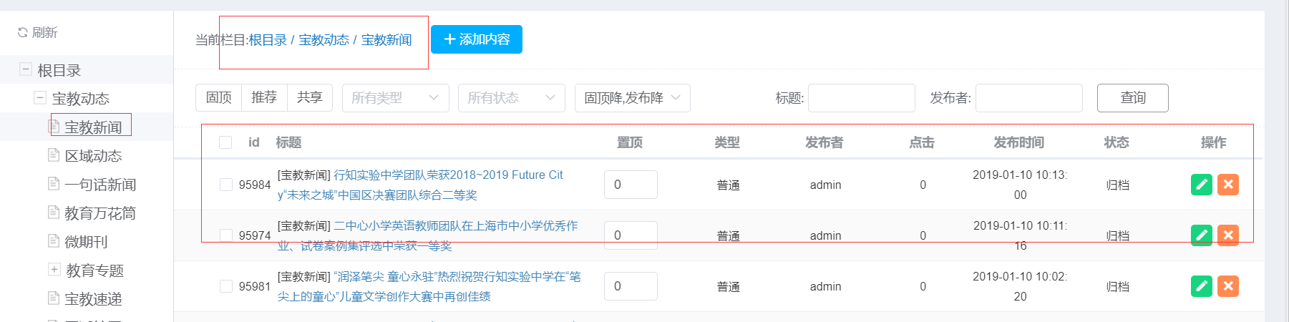The width and height of the screenshot is (1289, 322).
Task: Check the checkbox for row 95981
Action: coord(226,286)
